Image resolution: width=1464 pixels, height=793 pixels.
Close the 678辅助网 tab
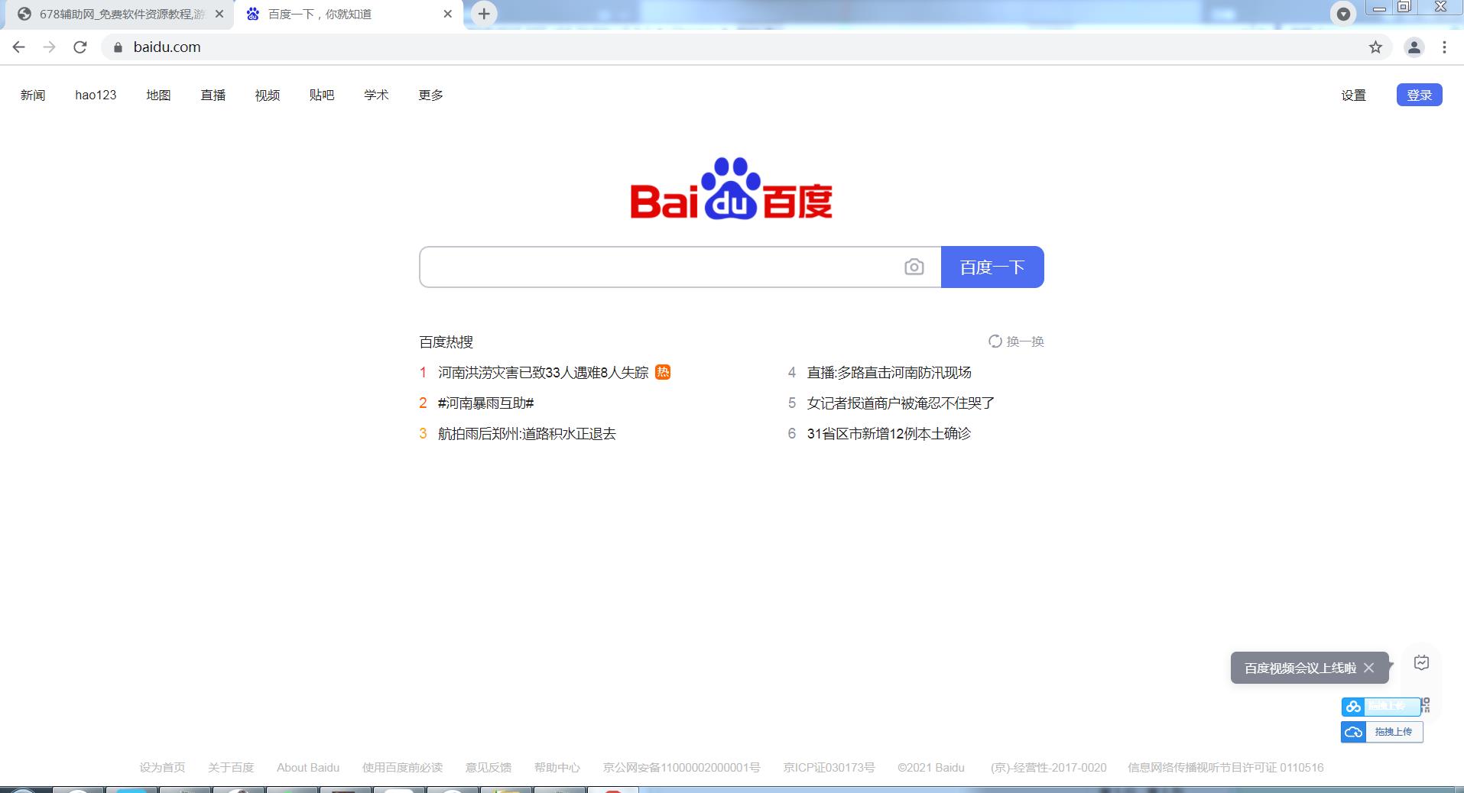point(219,14)
